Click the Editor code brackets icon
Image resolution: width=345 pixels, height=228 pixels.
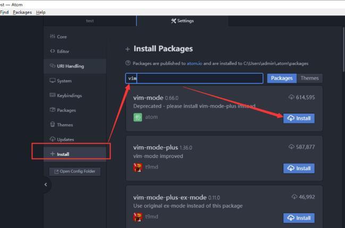[x=53, y=51]
